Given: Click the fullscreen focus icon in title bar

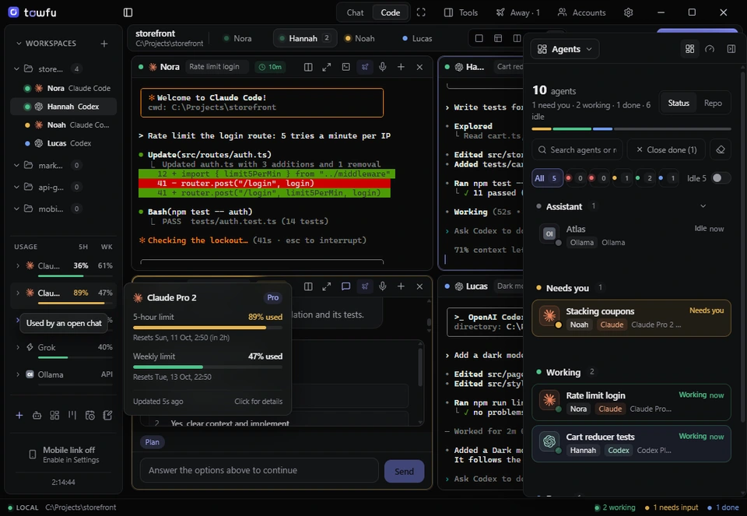Looking at the screenshot, I should pos(421,12).
